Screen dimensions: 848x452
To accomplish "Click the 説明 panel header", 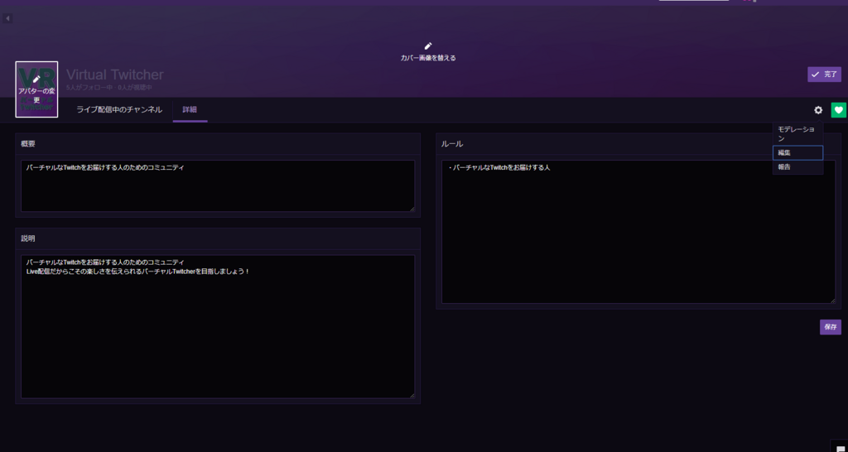I will click(x=218, y=238).
